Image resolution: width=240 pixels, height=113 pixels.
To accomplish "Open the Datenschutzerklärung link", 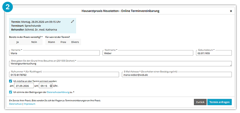I will (58, 92).
